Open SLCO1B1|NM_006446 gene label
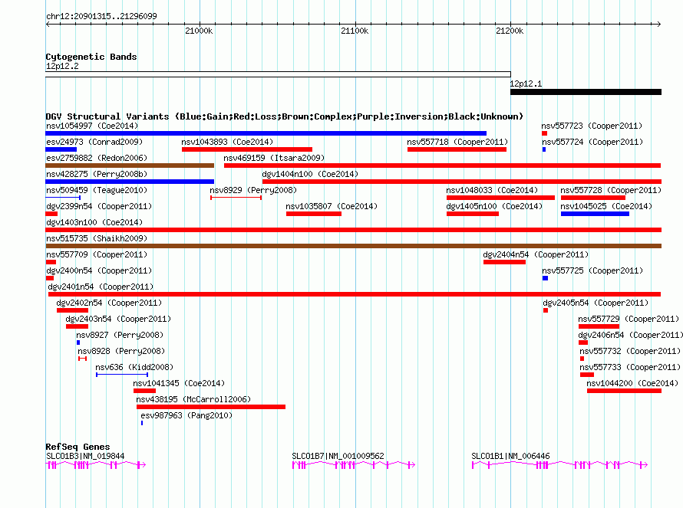 tap(510, 456)
